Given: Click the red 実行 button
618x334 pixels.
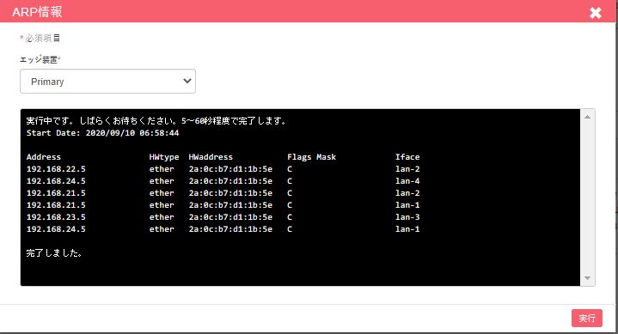Looking at the screenshot, I should pyautogui.click(x=587, y=318).
